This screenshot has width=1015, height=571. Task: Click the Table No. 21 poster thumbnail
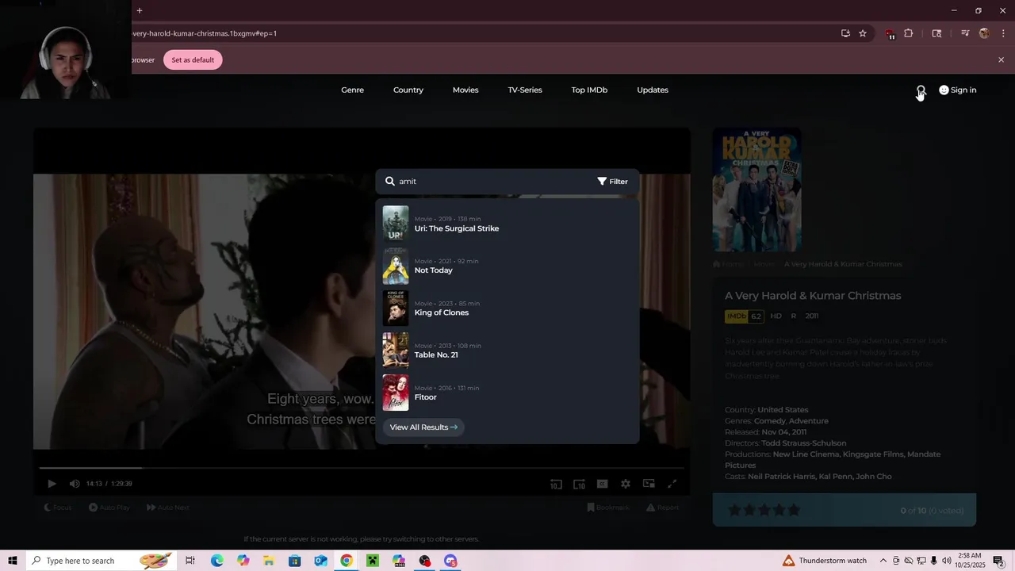396,350
